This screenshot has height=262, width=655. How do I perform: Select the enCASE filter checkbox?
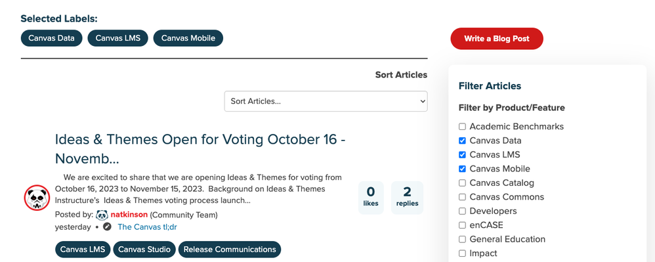[462, 225]
